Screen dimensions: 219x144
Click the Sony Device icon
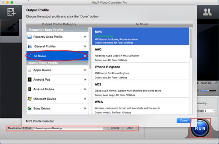(29, 108)
